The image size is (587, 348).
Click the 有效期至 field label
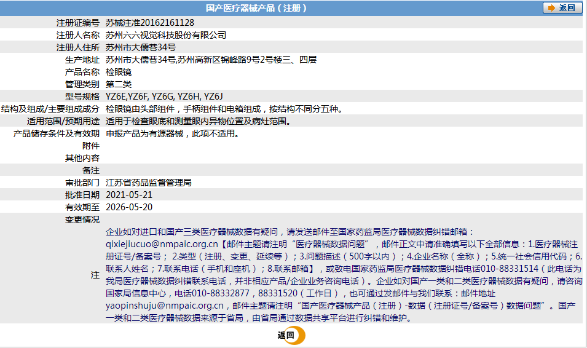tap(82, 208)
